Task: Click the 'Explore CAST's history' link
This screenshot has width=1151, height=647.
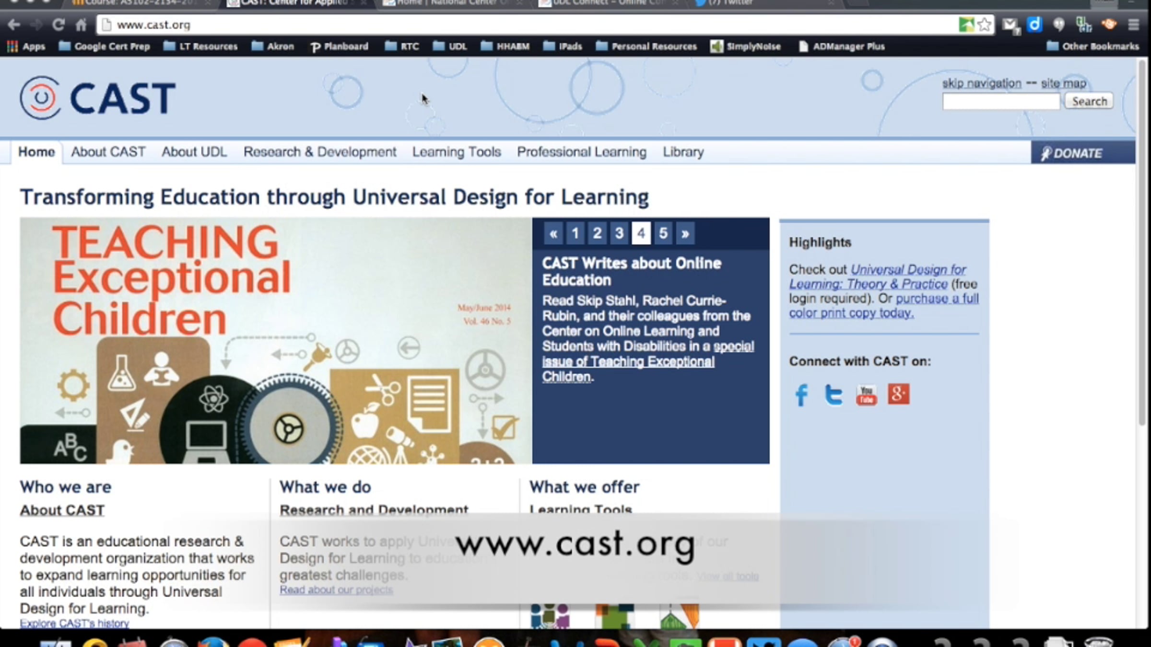Action: tap(74, 624)
